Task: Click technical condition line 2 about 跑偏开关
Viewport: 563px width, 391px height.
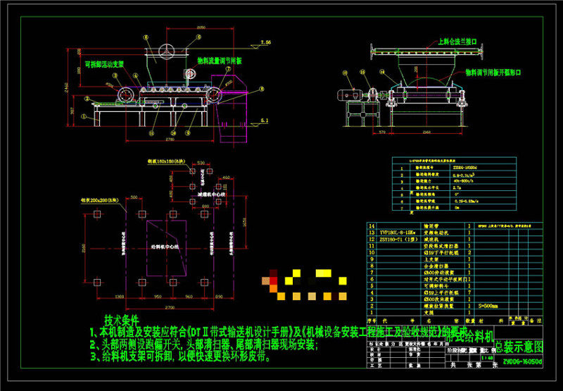Action: [203, 345]
